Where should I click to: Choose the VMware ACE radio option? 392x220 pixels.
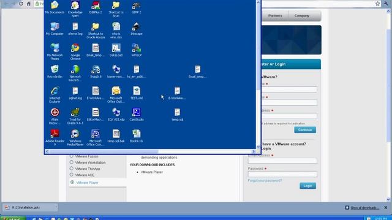coord(72,175)
